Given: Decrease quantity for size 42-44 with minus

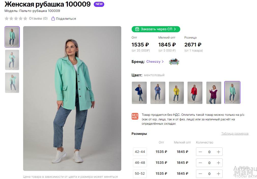Looking at the screenshot, I should 200,152.
